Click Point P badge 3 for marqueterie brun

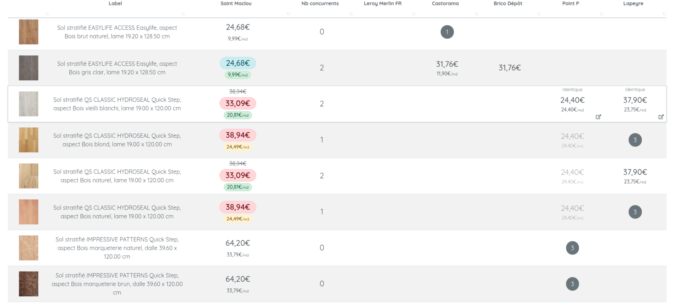coord(572,284)
